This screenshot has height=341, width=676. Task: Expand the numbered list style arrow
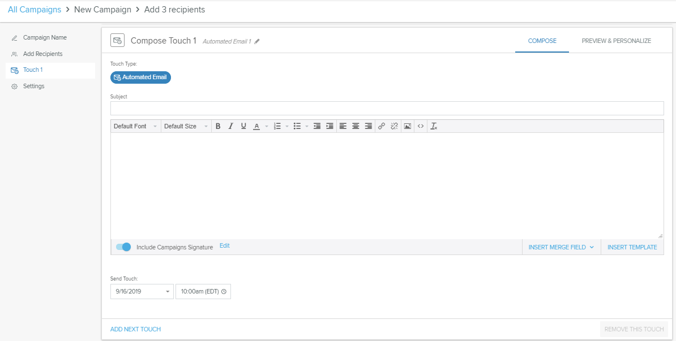[x=286, y=126]
